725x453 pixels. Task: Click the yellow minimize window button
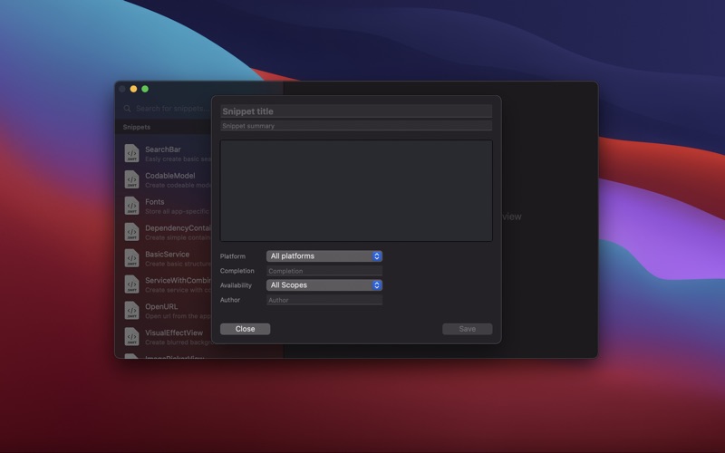[x=133, y=89]
